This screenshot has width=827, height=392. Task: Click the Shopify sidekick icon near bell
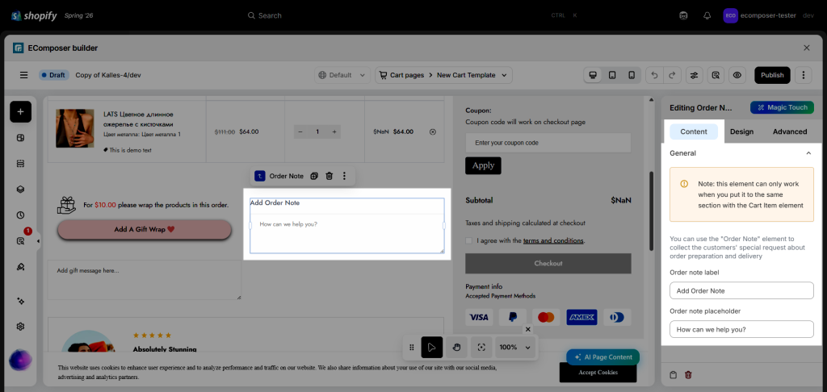click(683, 15)
